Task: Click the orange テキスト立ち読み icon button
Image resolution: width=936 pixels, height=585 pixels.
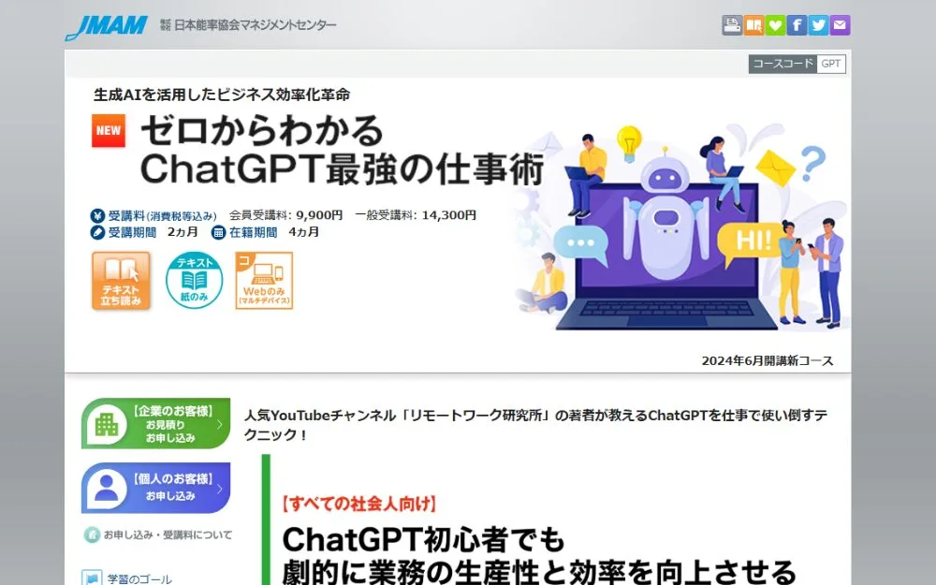Action: click(x=121, y=281)
